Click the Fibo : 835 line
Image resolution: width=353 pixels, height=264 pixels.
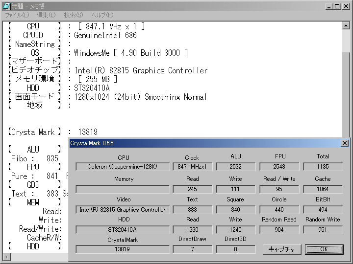(x=35, y=158)
